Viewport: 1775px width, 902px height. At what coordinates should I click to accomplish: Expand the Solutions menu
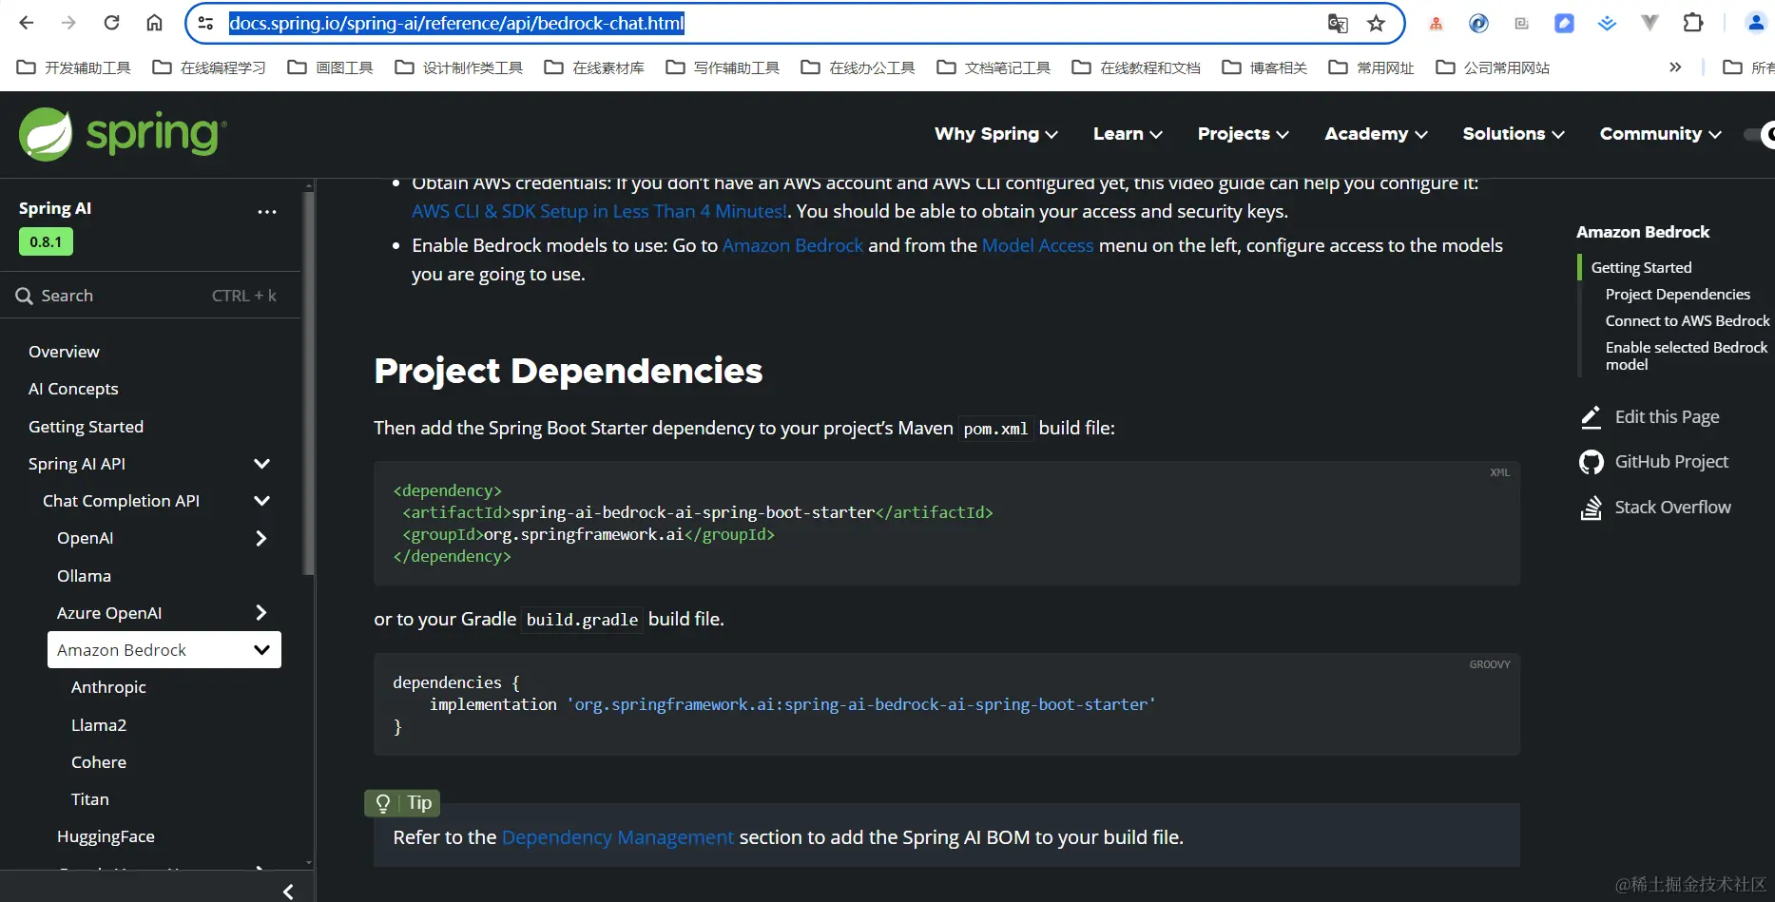tap(1514, 134)
